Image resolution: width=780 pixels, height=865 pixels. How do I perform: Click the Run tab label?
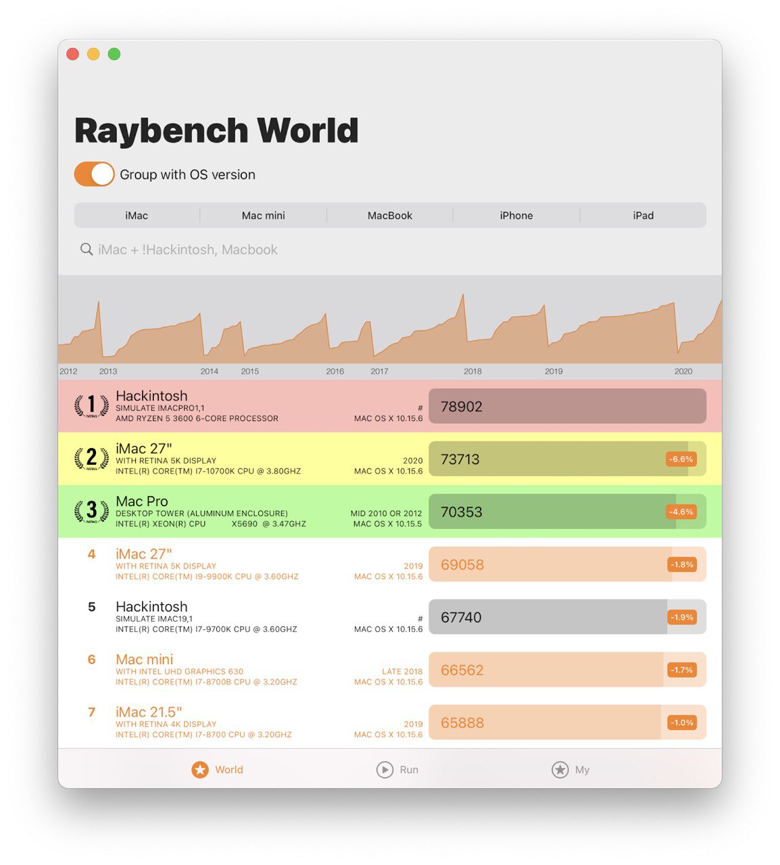coord(409,770)
